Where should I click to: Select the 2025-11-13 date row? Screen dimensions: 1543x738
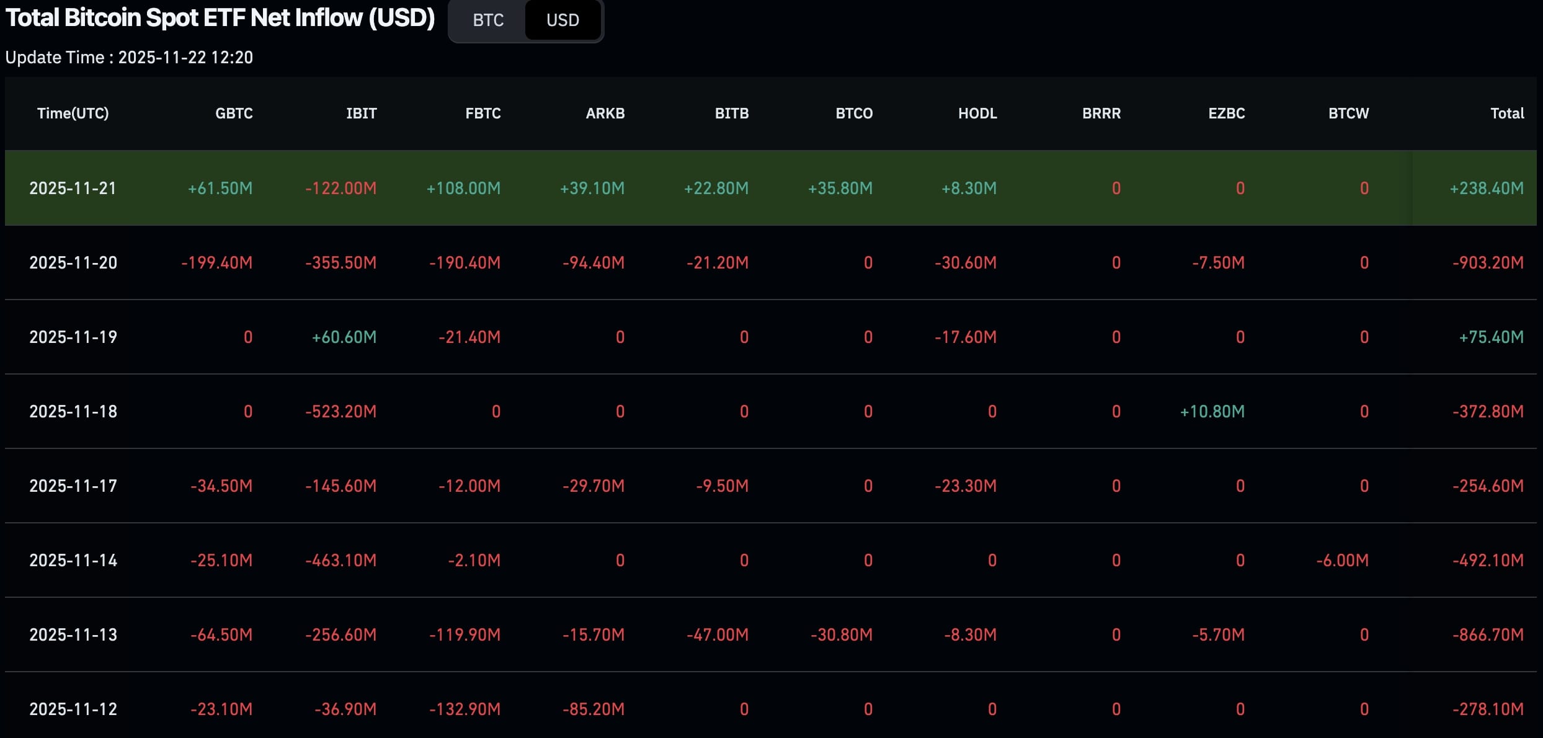[x=771, y=634]
